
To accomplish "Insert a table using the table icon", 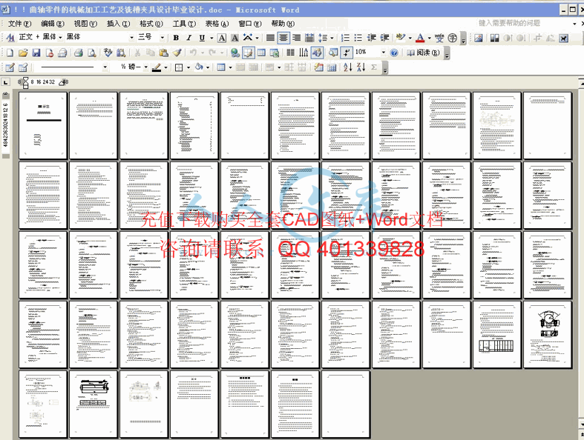I will [x=261, y=53].
